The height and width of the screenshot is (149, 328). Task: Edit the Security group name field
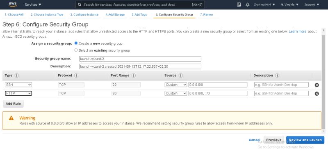(140, 59)
